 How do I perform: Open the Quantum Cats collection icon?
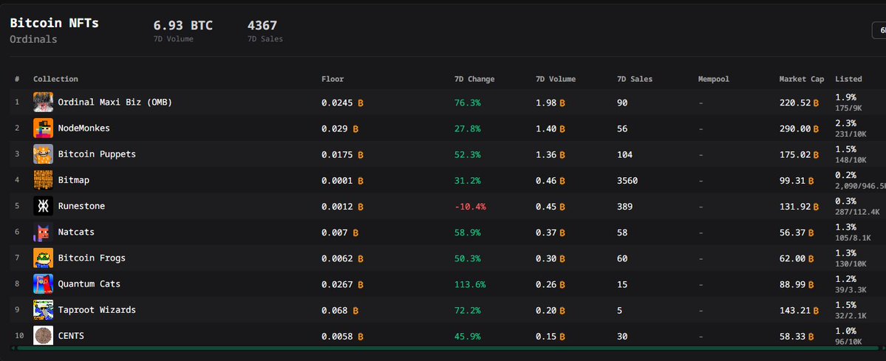click(44, 284)
